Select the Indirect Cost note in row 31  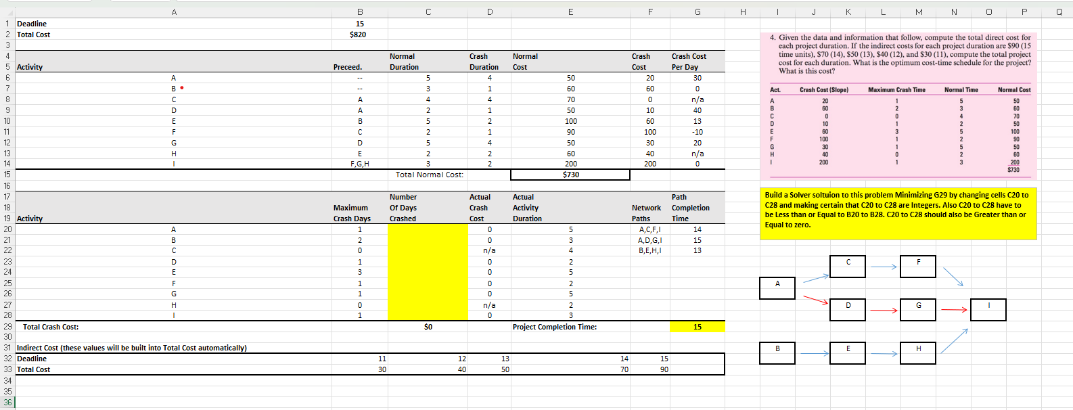pyautogui.click(x=132, y=348)
